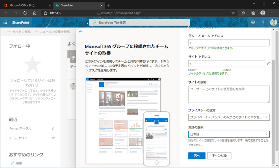This screenshot has width=279, height=168.
Task: Open browser profile icon
Action: point(263,13)
